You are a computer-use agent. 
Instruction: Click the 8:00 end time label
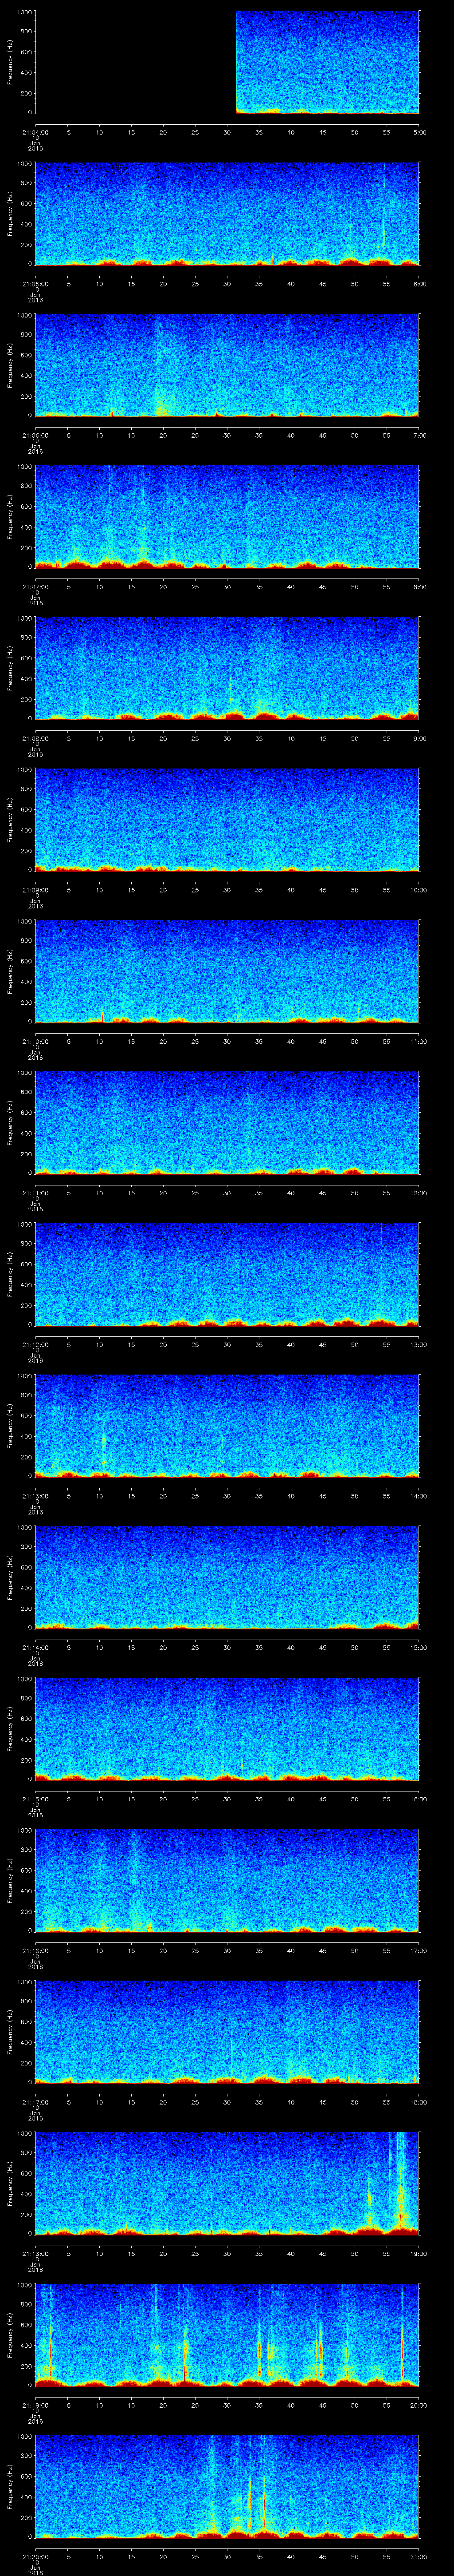(419, 587)
